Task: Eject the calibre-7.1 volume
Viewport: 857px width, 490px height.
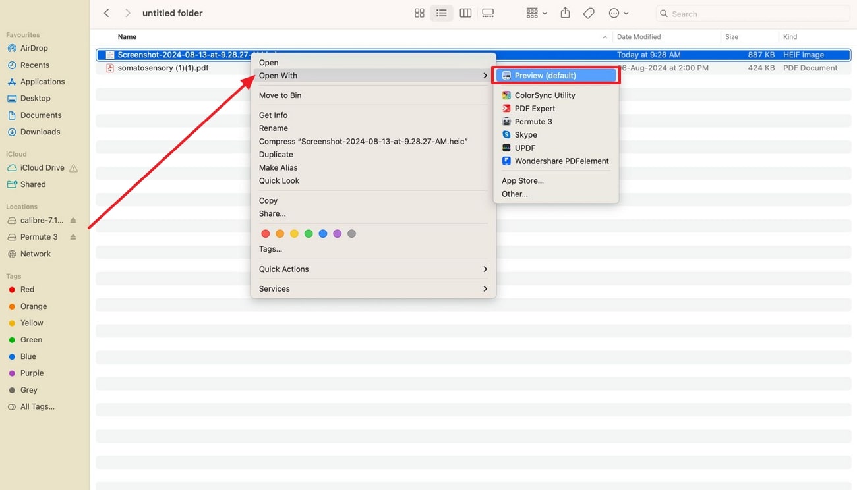Action: pos(73,220)
